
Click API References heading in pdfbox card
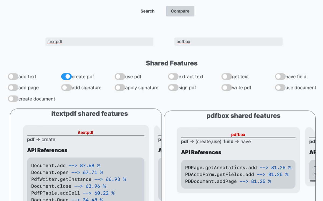click(201, 152)
